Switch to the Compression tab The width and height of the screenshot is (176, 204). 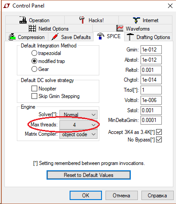pyautogui.click(x=27, y=37)
